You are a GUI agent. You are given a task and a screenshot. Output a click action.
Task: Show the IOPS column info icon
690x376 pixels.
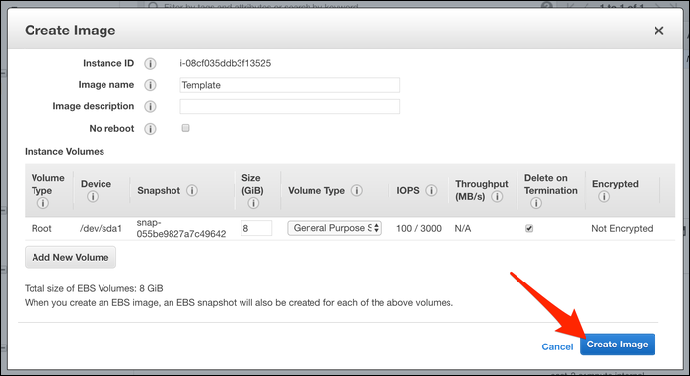(x=432, y=191)
